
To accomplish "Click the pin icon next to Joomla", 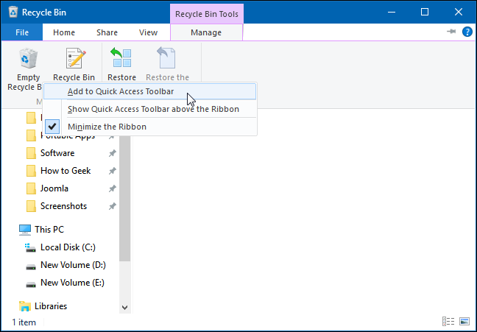I will tap(113, 188).
